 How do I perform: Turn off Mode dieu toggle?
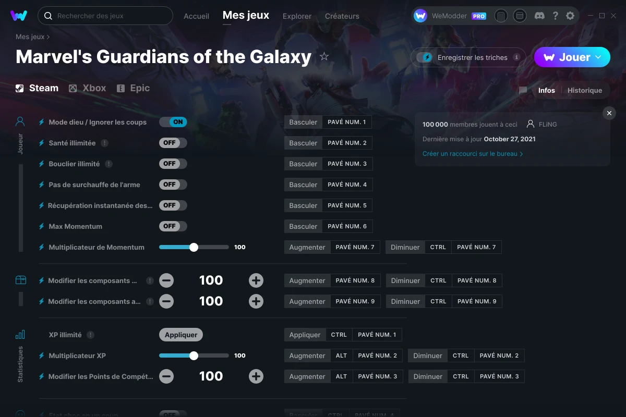[173, 122]
